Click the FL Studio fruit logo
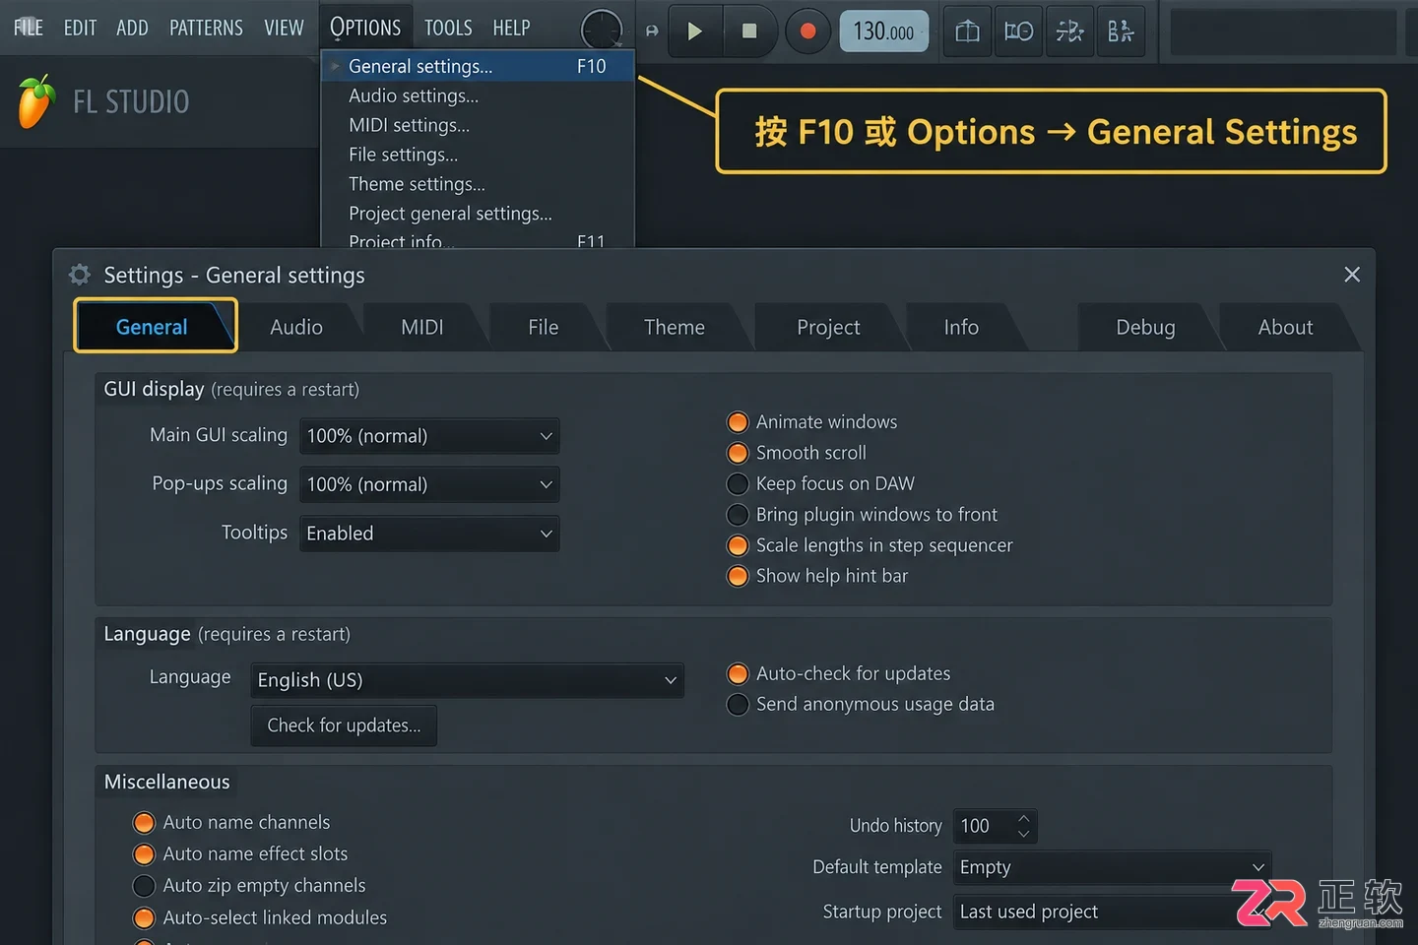Screen dimensions: 1418x945 click(35, 101)
